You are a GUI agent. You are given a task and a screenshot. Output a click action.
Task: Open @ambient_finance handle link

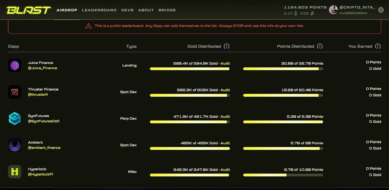point(44,148)
